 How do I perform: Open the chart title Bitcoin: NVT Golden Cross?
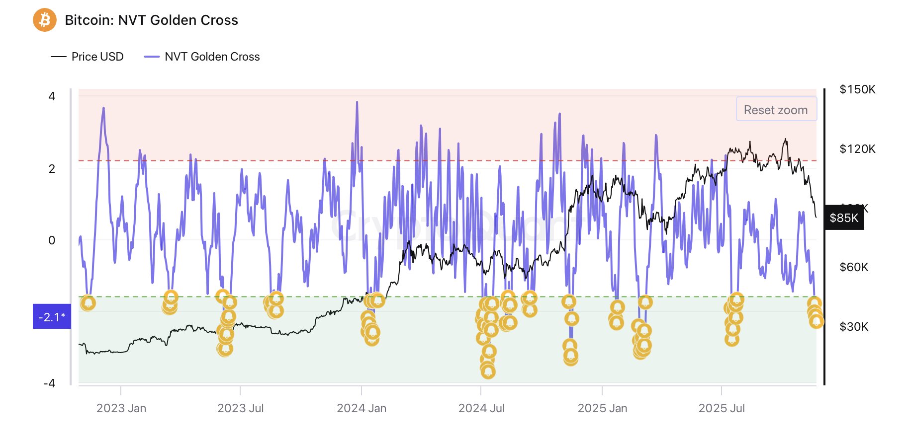point(152,20)
